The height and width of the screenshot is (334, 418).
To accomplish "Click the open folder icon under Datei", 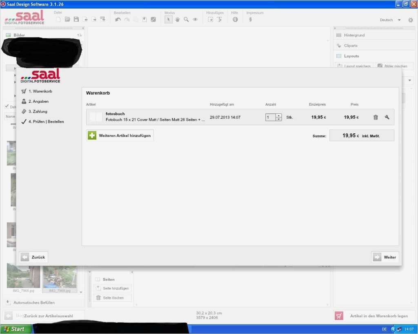I will coord(67,20).
